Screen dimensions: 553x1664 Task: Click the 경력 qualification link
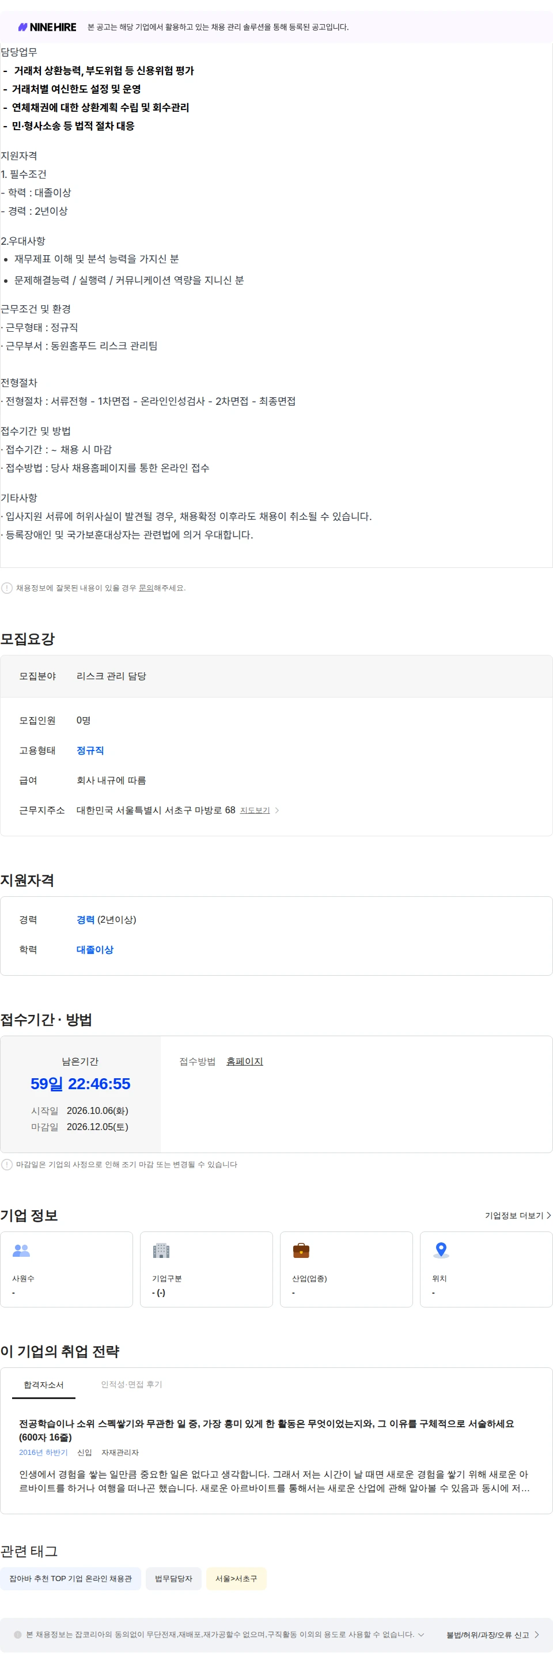tap(85, 919)
